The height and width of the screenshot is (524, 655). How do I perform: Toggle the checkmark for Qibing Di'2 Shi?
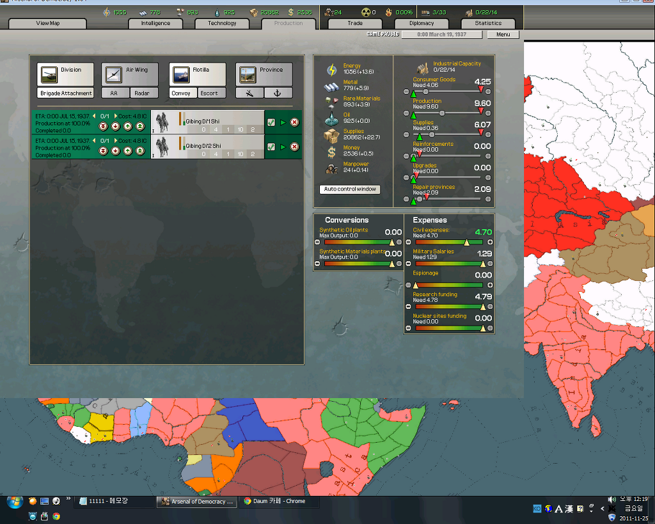(271, 147)
